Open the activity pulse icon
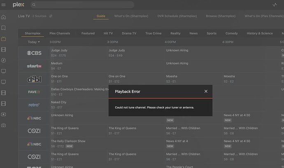 pos(275,5)
